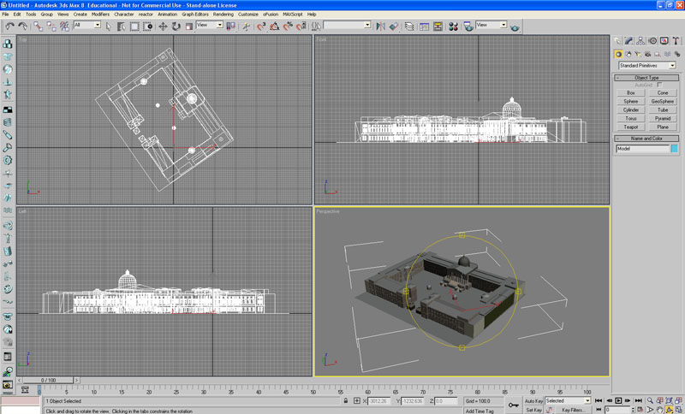Toggle the AutoGrid checkbox
This screenshot has width=685, height=414.
tap(659, 85)
